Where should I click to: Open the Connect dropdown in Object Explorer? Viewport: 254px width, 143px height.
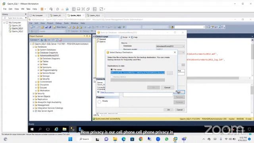pyautogui.click(x=35, y=40)
